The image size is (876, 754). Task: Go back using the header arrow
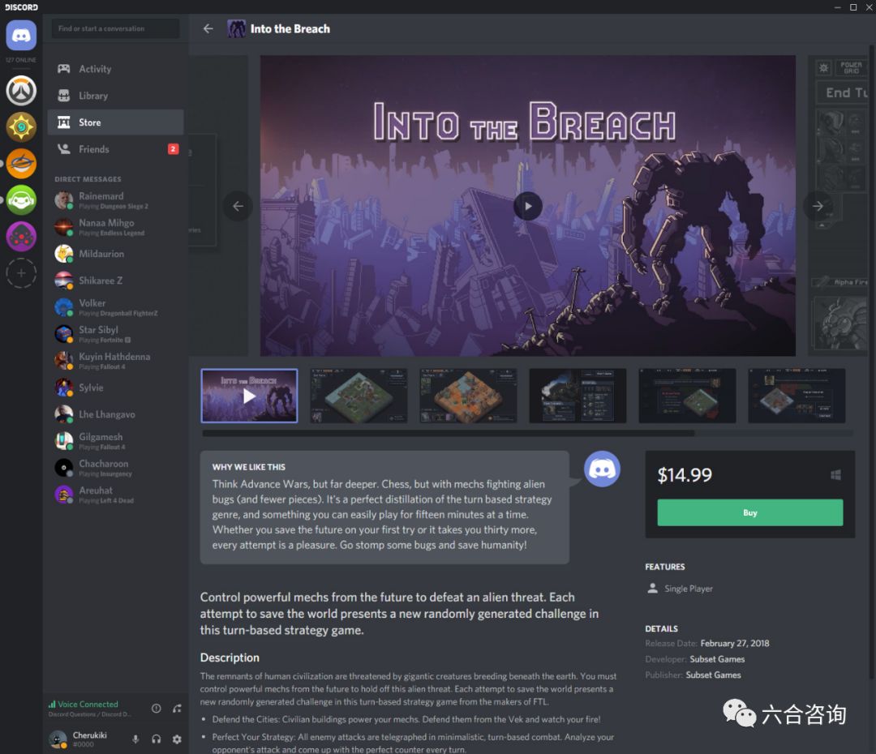(208, 28)
